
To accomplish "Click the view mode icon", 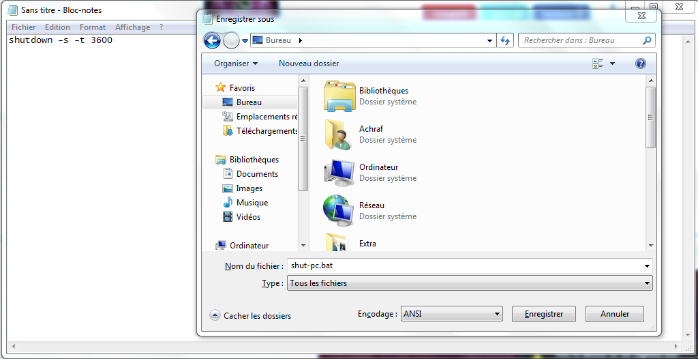I will pos(598,63).
